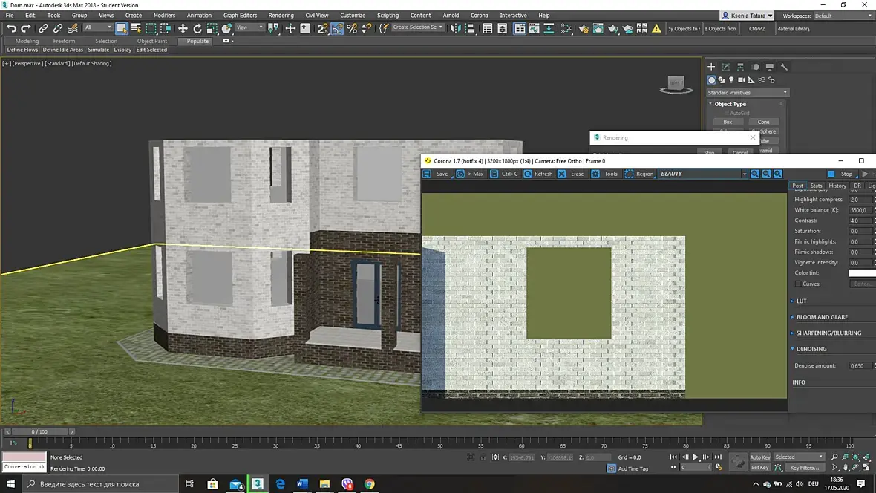876x493 pixels.
Task: Open the selection filter All dropdown
Action: coord(98,27)
